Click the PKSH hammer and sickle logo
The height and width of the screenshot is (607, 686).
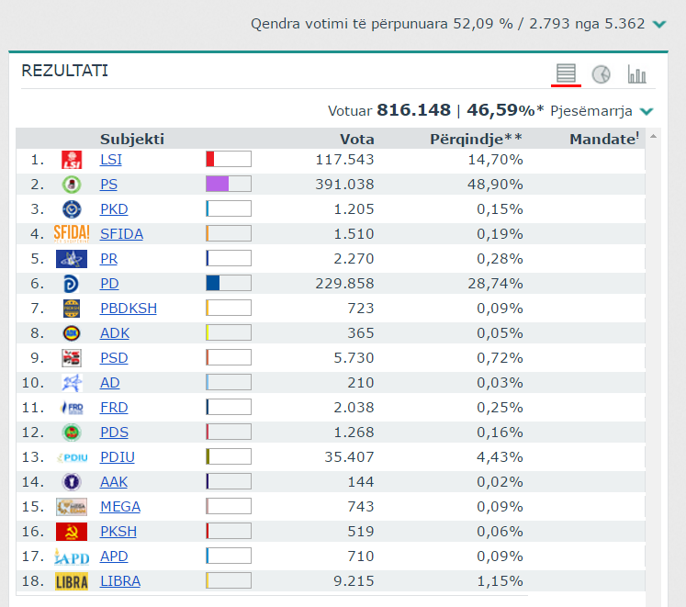[72, 532]
